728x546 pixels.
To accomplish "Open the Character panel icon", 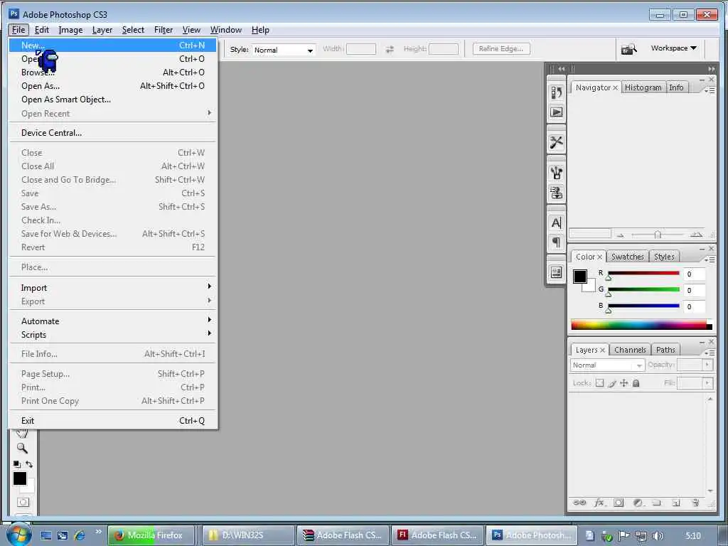I will pyautogui.click(x=556, y=223).
